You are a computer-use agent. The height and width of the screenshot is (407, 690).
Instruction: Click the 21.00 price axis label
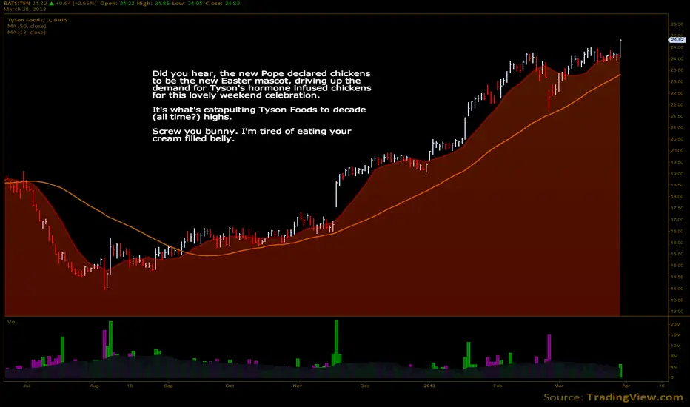point(677,127)
